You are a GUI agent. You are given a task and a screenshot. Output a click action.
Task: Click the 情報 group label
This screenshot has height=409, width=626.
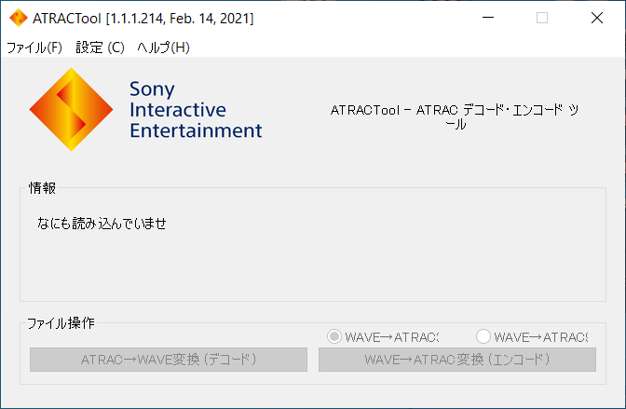tap(42, 188)
